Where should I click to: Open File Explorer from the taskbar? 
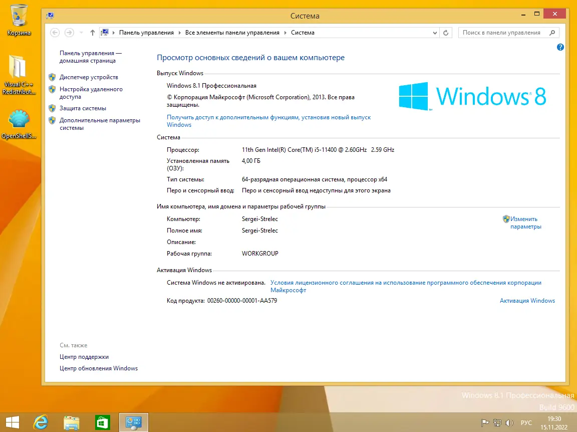72,422
